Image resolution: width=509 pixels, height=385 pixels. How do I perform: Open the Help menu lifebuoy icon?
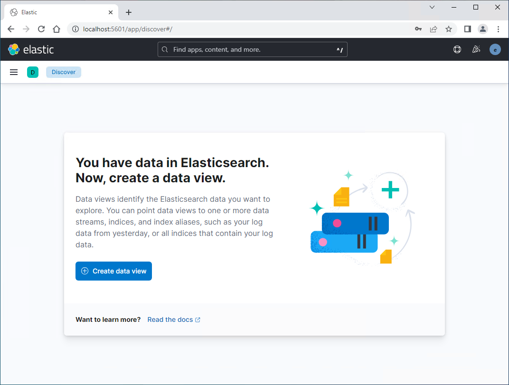pyautogui.click(x=457, y=49)
